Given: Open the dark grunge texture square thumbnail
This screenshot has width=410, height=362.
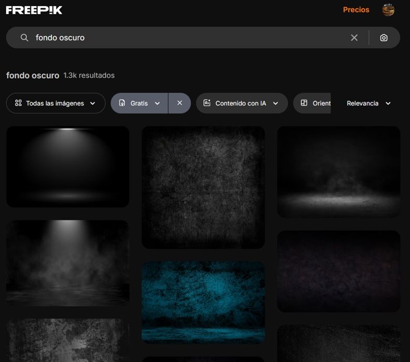Looking at the screenshot, I should (x=203, y=187).
